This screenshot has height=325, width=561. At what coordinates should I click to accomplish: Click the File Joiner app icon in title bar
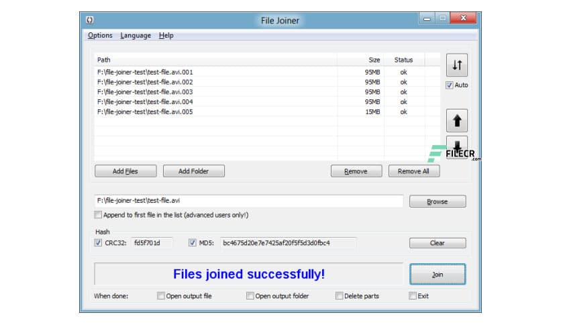90,20
